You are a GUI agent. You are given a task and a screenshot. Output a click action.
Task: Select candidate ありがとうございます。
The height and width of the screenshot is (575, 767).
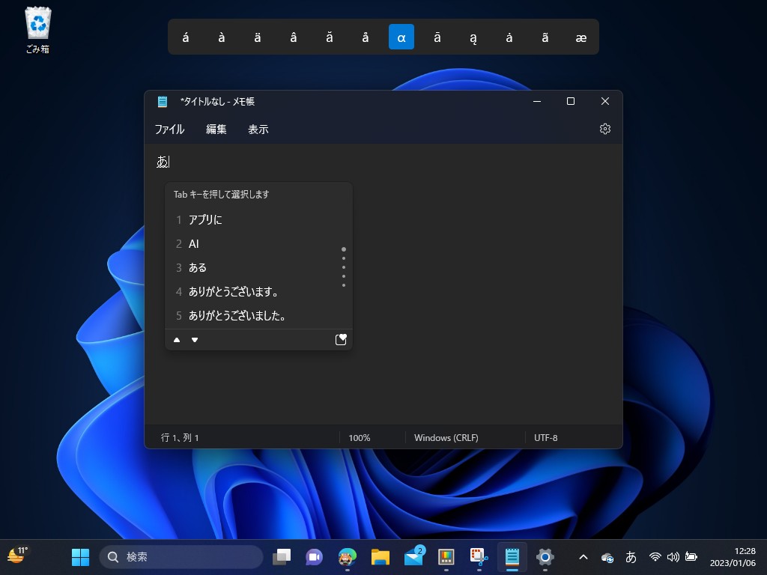pos(234,291)
